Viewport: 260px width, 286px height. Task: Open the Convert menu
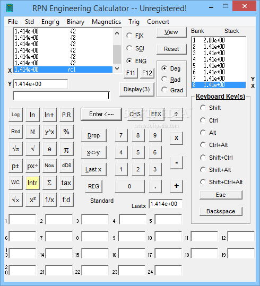(158, 22)
